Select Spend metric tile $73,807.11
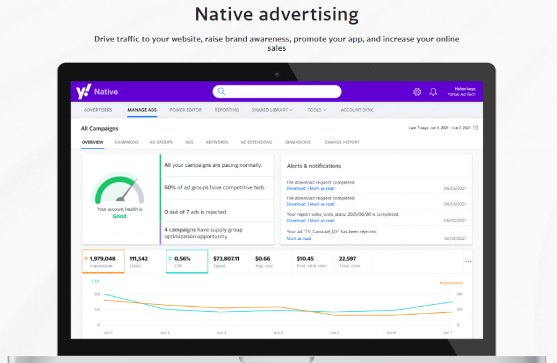The image size is (557, 363). (x=229, y=262)
